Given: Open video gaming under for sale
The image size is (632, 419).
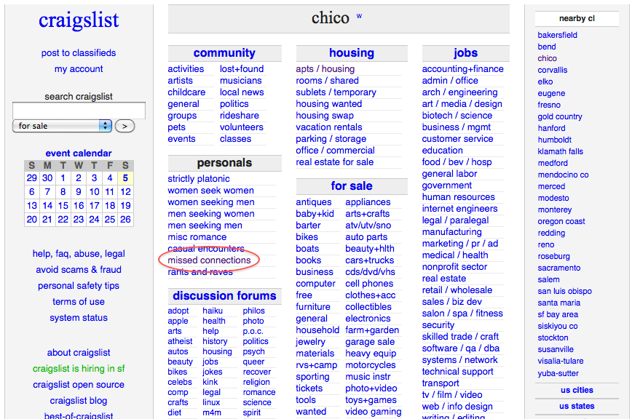Looking at the screenshot, I should click(374, 412).
